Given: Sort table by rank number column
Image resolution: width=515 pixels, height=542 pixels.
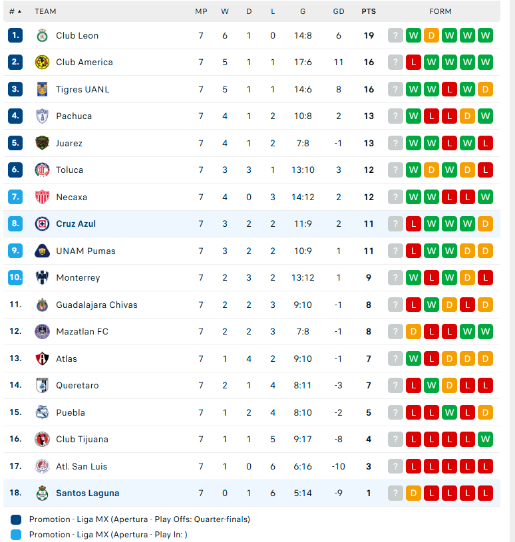Looking at the screenshot, I should click(x=15, y=11).
